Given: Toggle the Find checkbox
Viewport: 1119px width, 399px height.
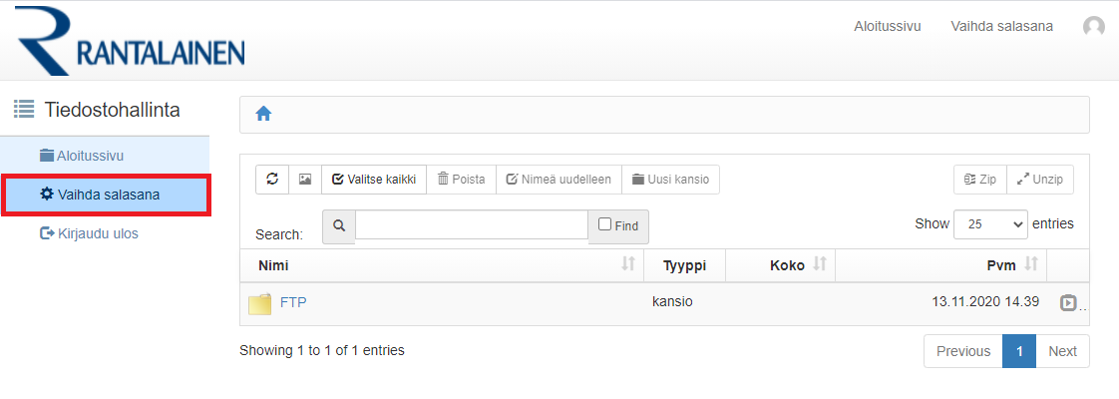Looking at the screenshot, I should 604,225.
